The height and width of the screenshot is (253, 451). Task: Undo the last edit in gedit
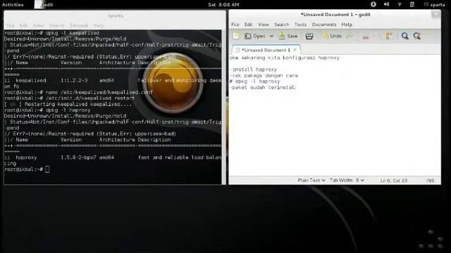332,36
